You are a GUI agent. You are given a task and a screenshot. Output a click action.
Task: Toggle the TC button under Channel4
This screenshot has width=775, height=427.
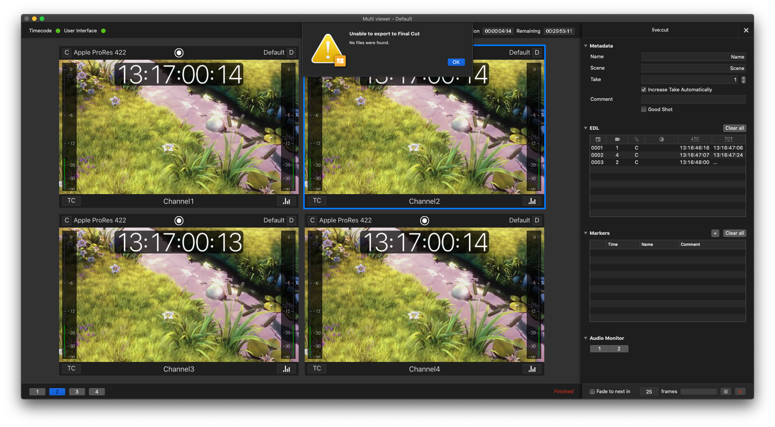click(317, 368)
